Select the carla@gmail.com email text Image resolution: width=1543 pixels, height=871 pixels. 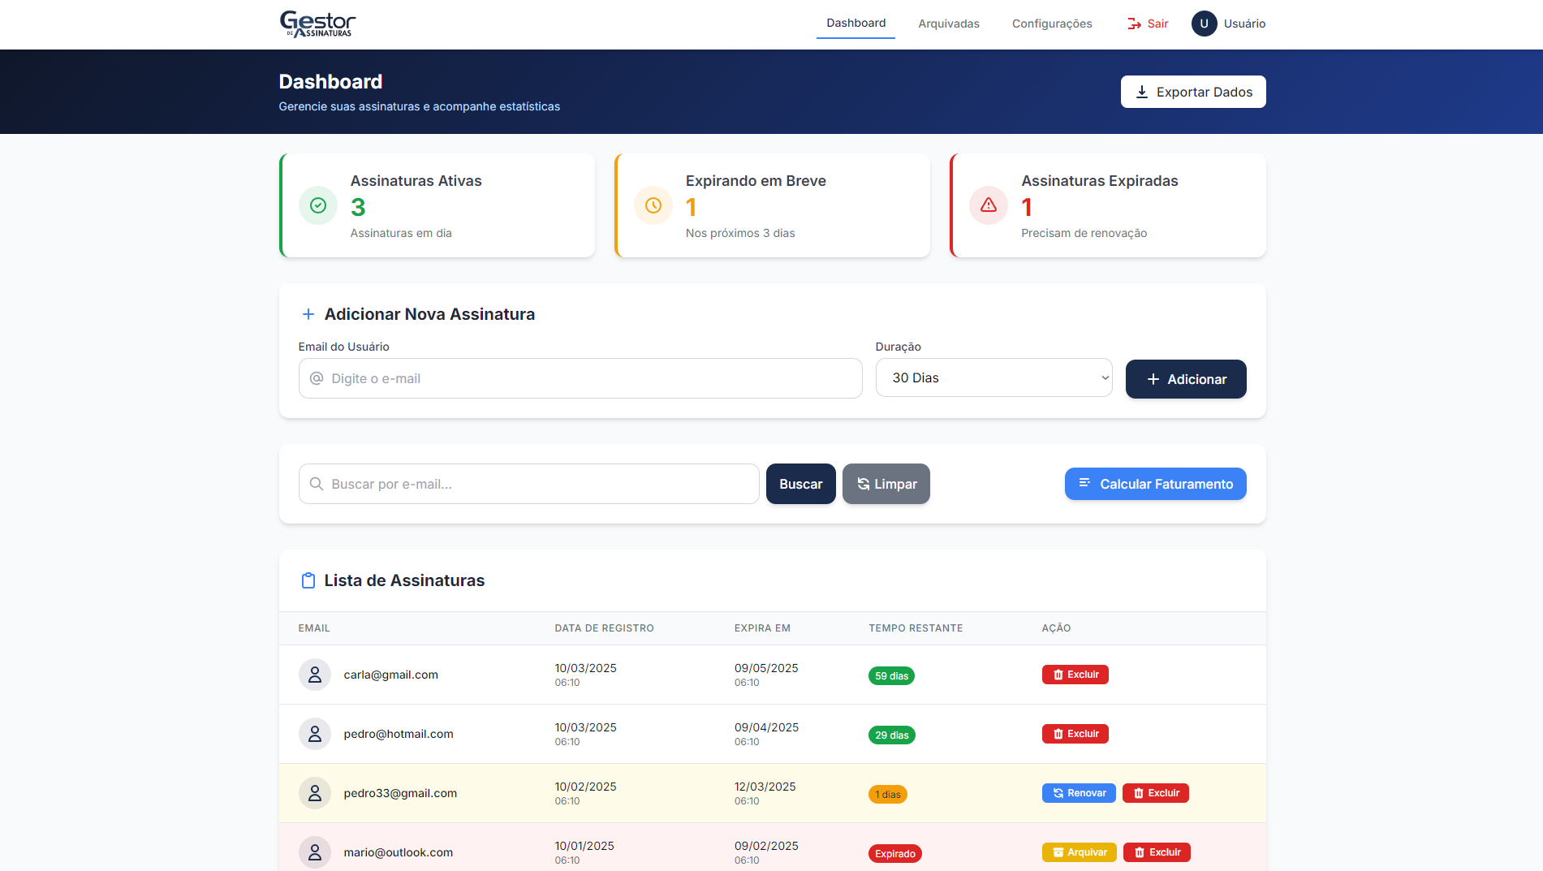[x=390, y=675]
